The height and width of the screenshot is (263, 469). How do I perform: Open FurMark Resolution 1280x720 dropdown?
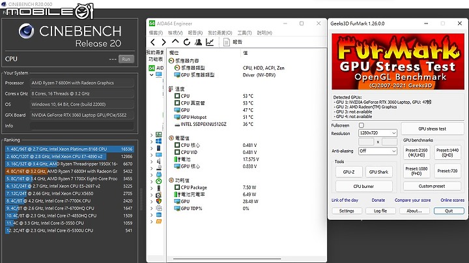378,132
